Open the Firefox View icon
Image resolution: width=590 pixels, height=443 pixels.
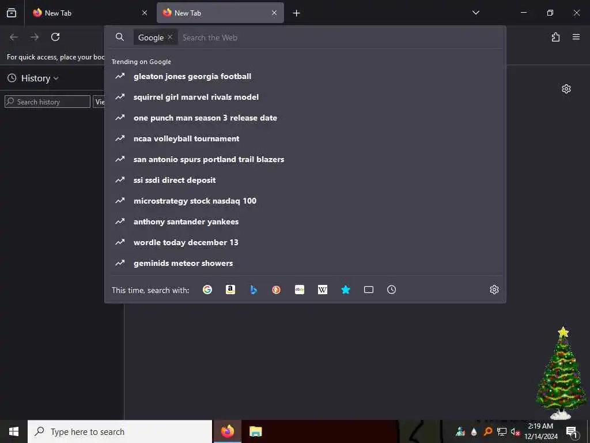click(x=12, y=13)
